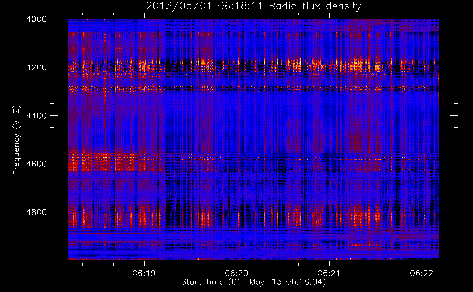
Task: Select the 4000 frequency axis label
Action: click(37, 19)
